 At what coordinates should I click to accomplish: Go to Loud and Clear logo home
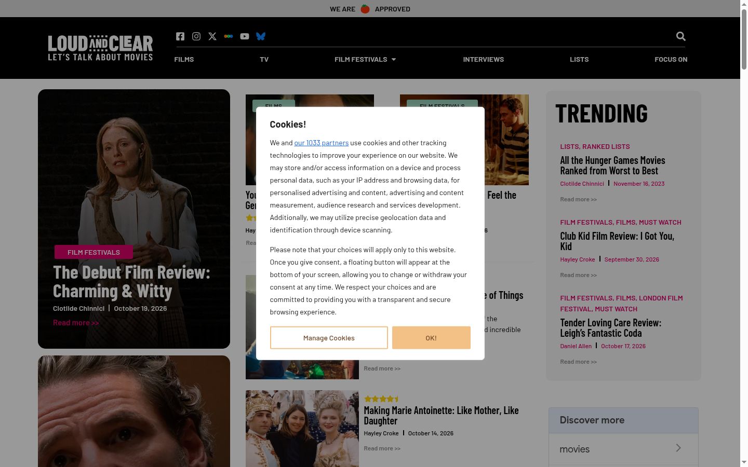pos(100,48)
